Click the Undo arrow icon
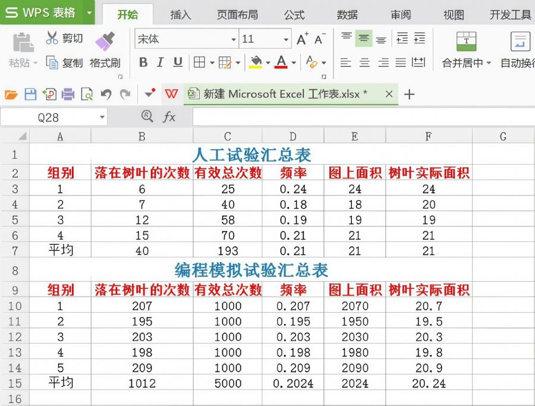This screenshot has width=535, height=406. [106, 94]
